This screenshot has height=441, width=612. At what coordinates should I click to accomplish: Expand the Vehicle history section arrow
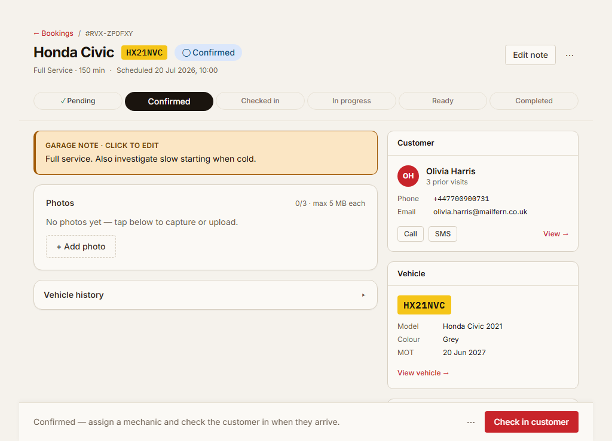coord(363,295)
